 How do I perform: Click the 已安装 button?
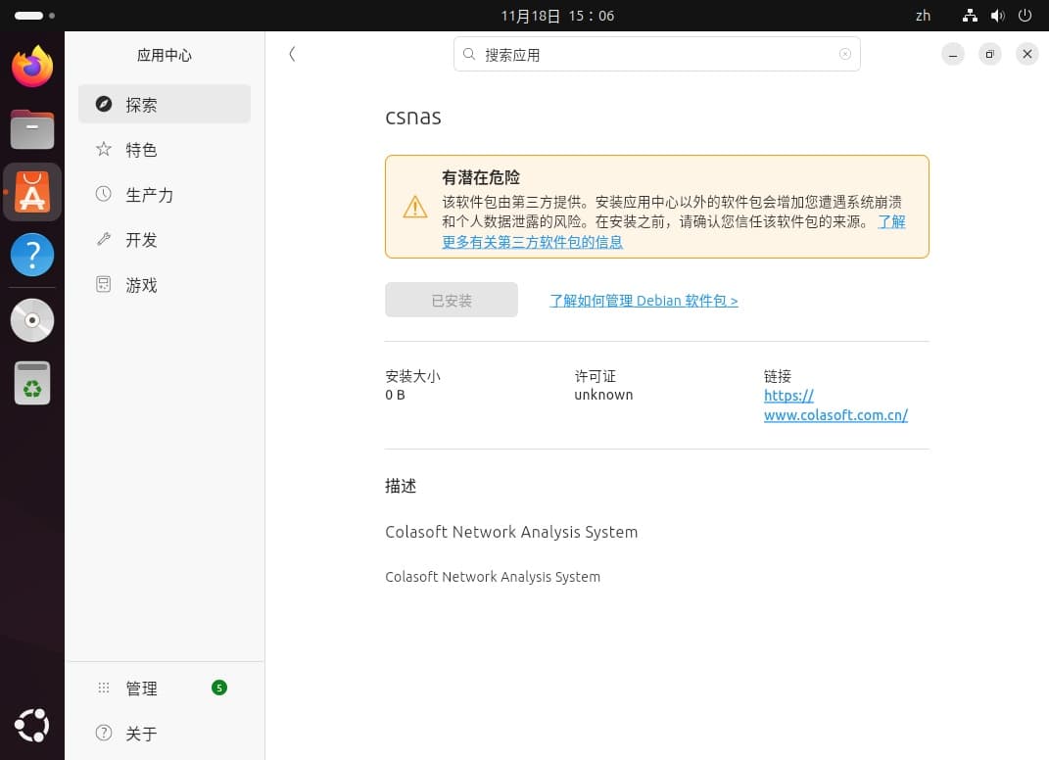452,301
